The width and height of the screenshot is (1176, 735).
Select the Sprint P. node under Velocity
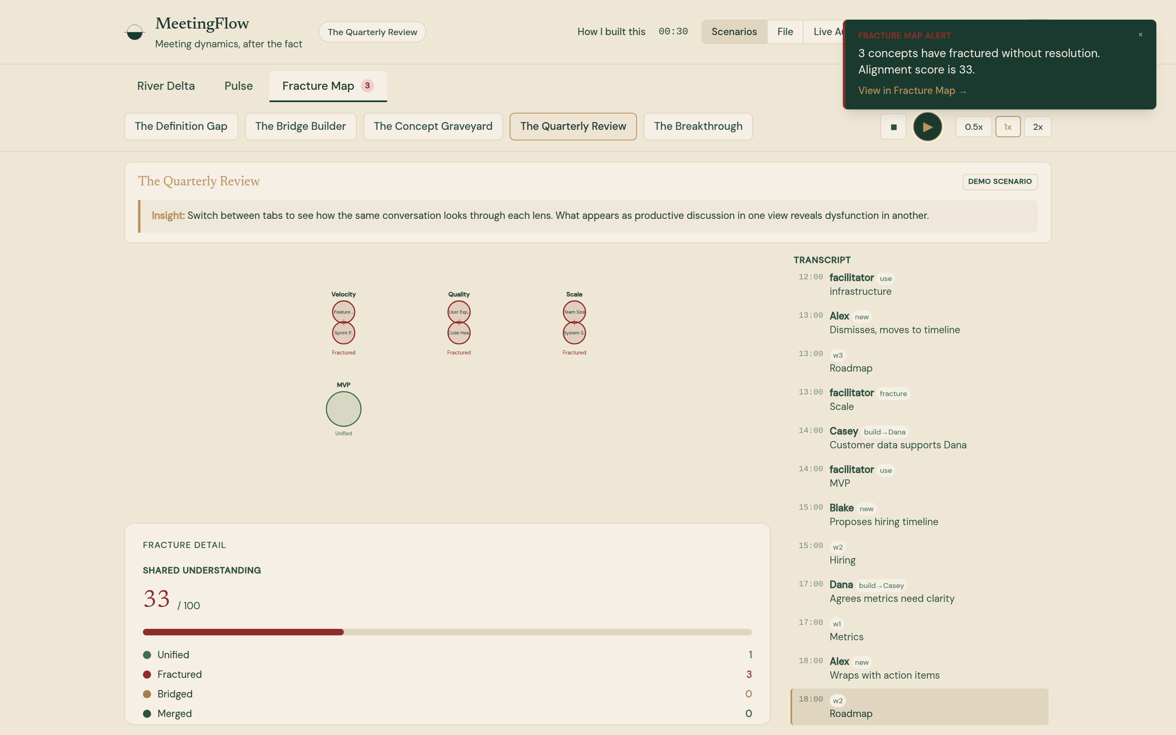click(343, 333)
